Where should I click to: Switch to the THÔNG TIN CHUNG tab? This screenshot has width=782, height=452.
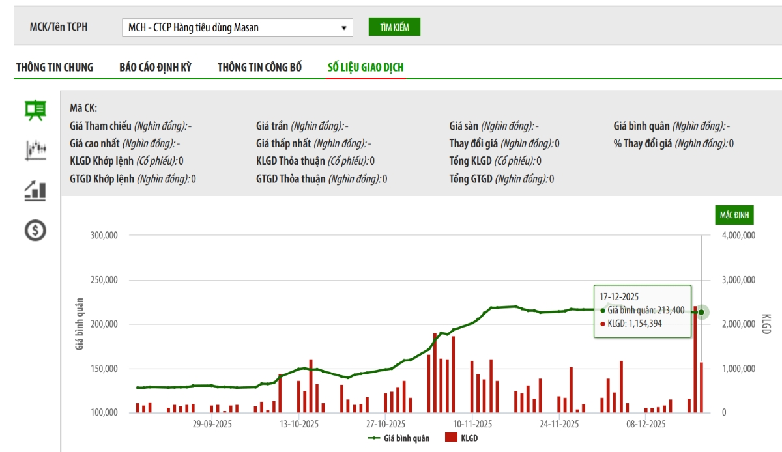tap(55, 67)
